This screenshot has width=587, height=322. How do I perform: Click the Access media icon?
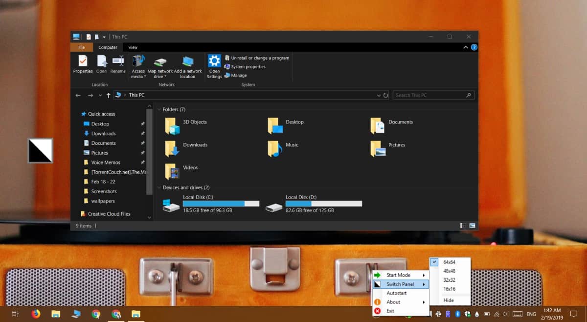coord(138,60)
